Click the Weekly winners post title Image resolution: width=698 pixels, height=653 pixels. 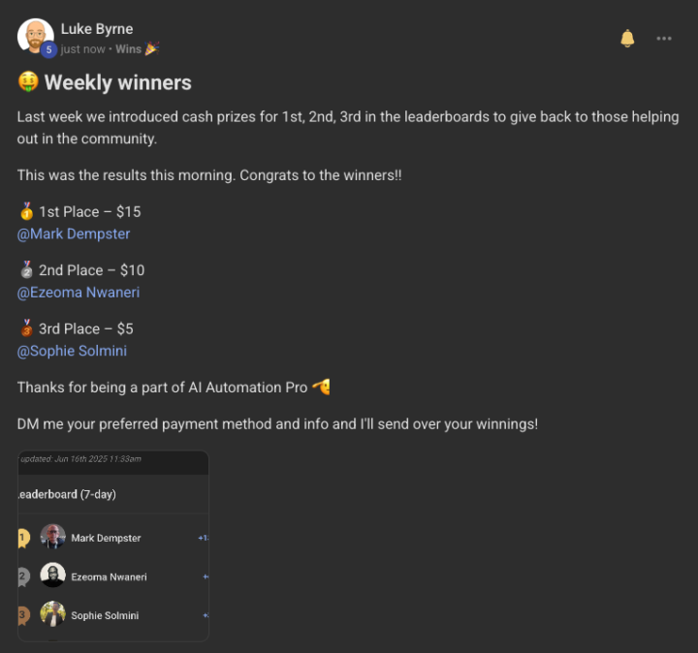117,83
